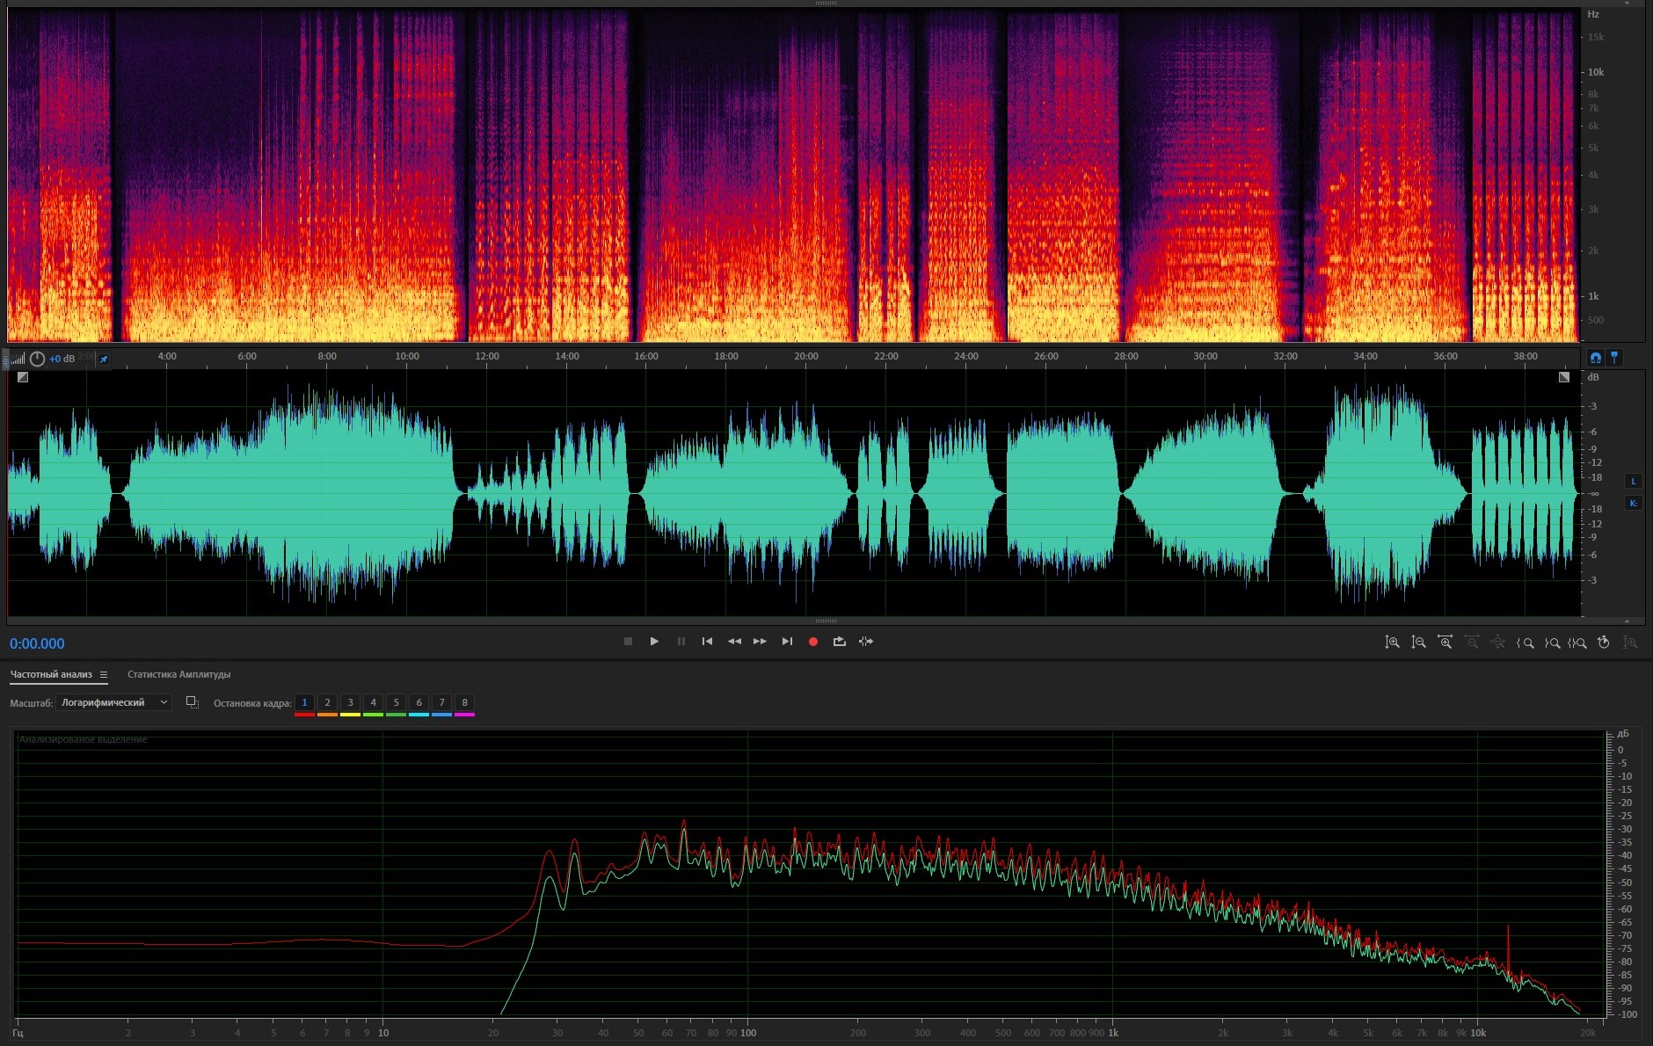
Task: Click the Pause transport button
Action: tap(681, 642)
